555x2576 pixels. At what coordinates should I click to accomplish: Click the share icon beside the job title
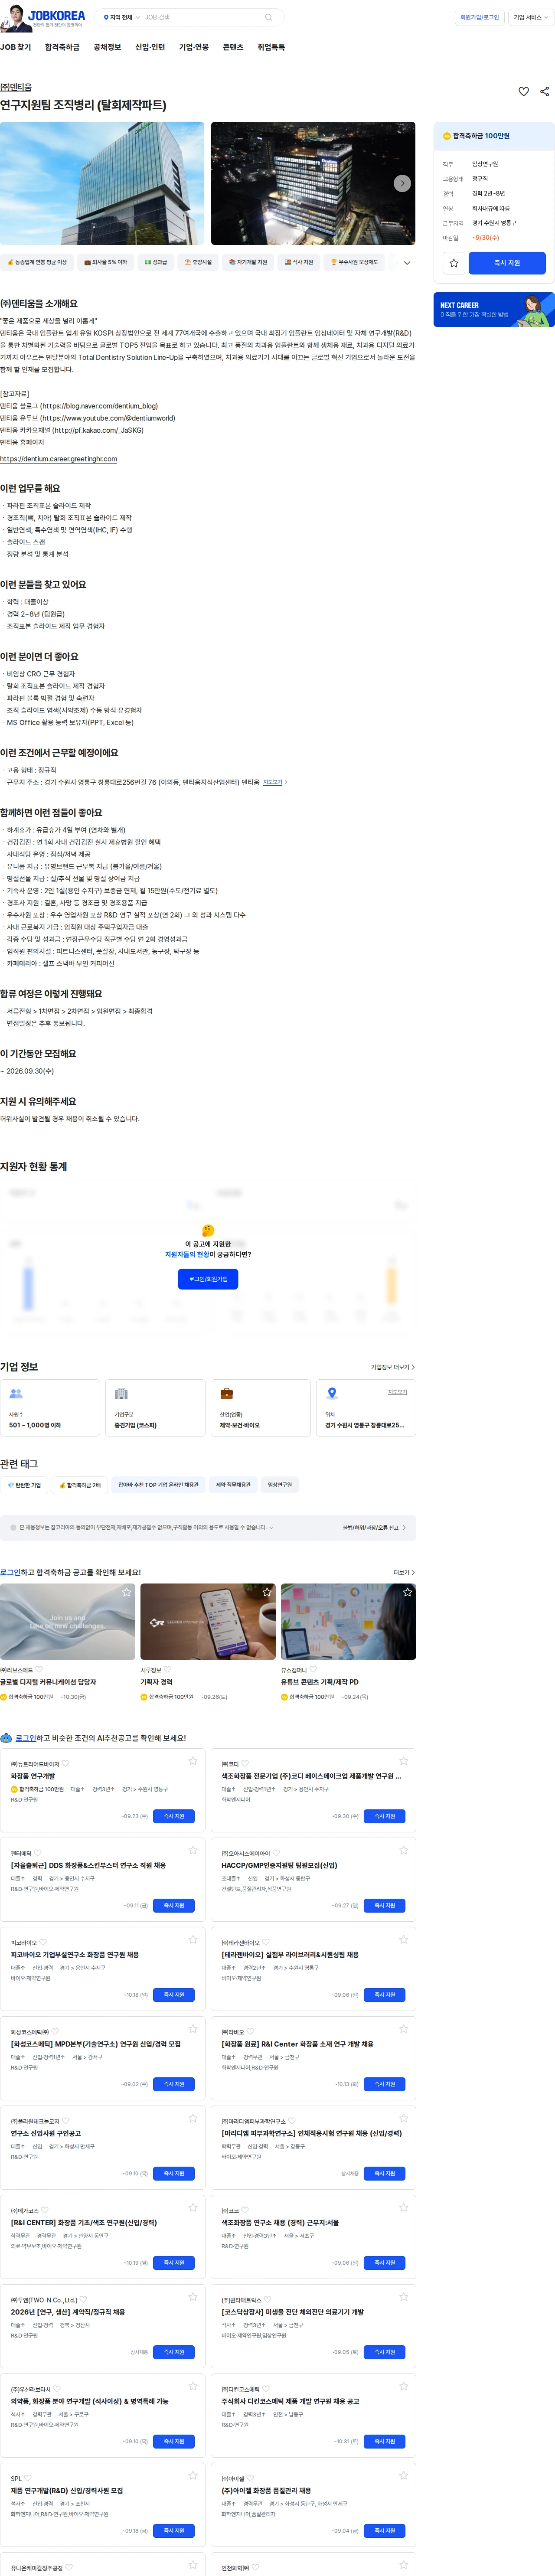pyautogui.click(x=544, y=91)
